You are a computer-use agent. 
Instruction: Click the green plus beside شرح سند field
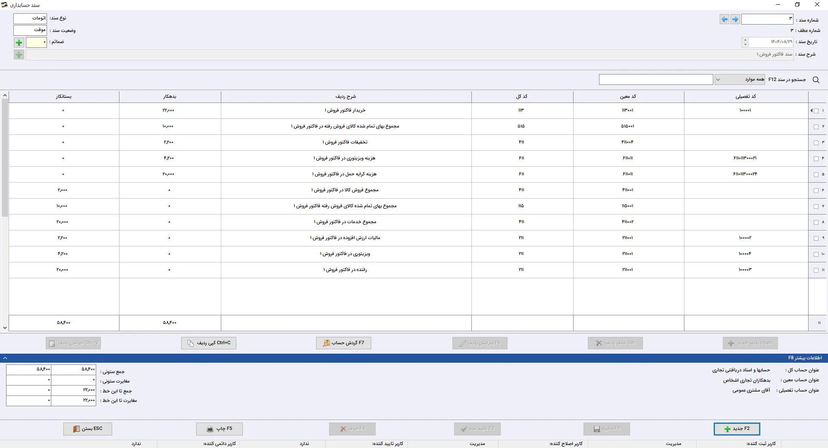(19, 55)
